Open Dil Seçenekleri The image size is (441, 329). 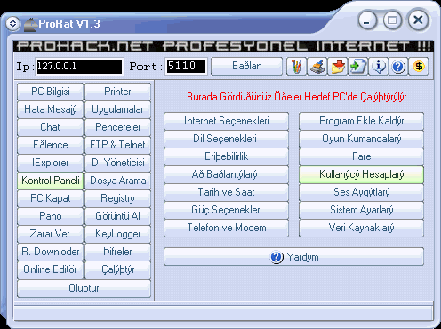point(226,139)
